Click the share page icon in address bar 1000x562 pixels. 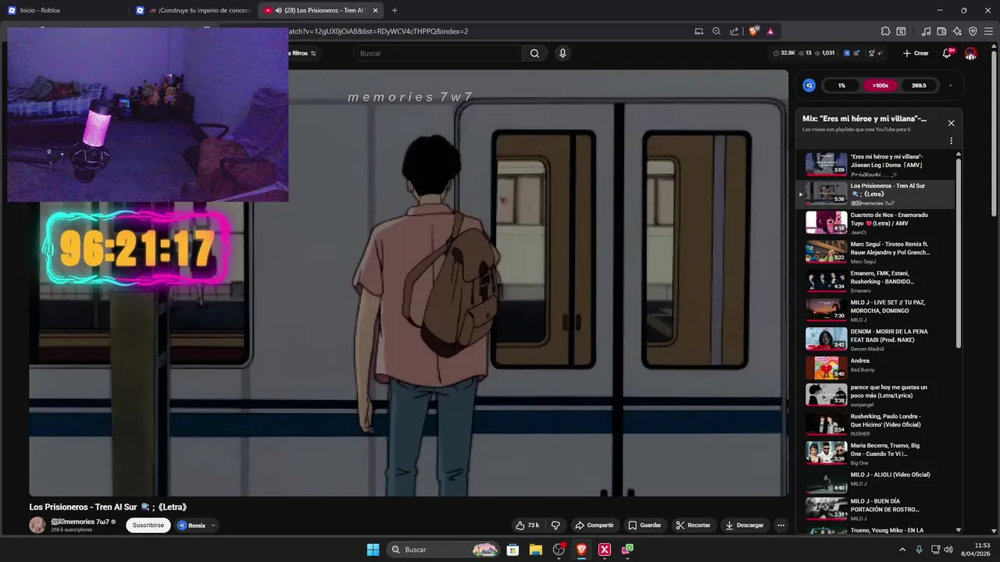click(x=734, y=31)
